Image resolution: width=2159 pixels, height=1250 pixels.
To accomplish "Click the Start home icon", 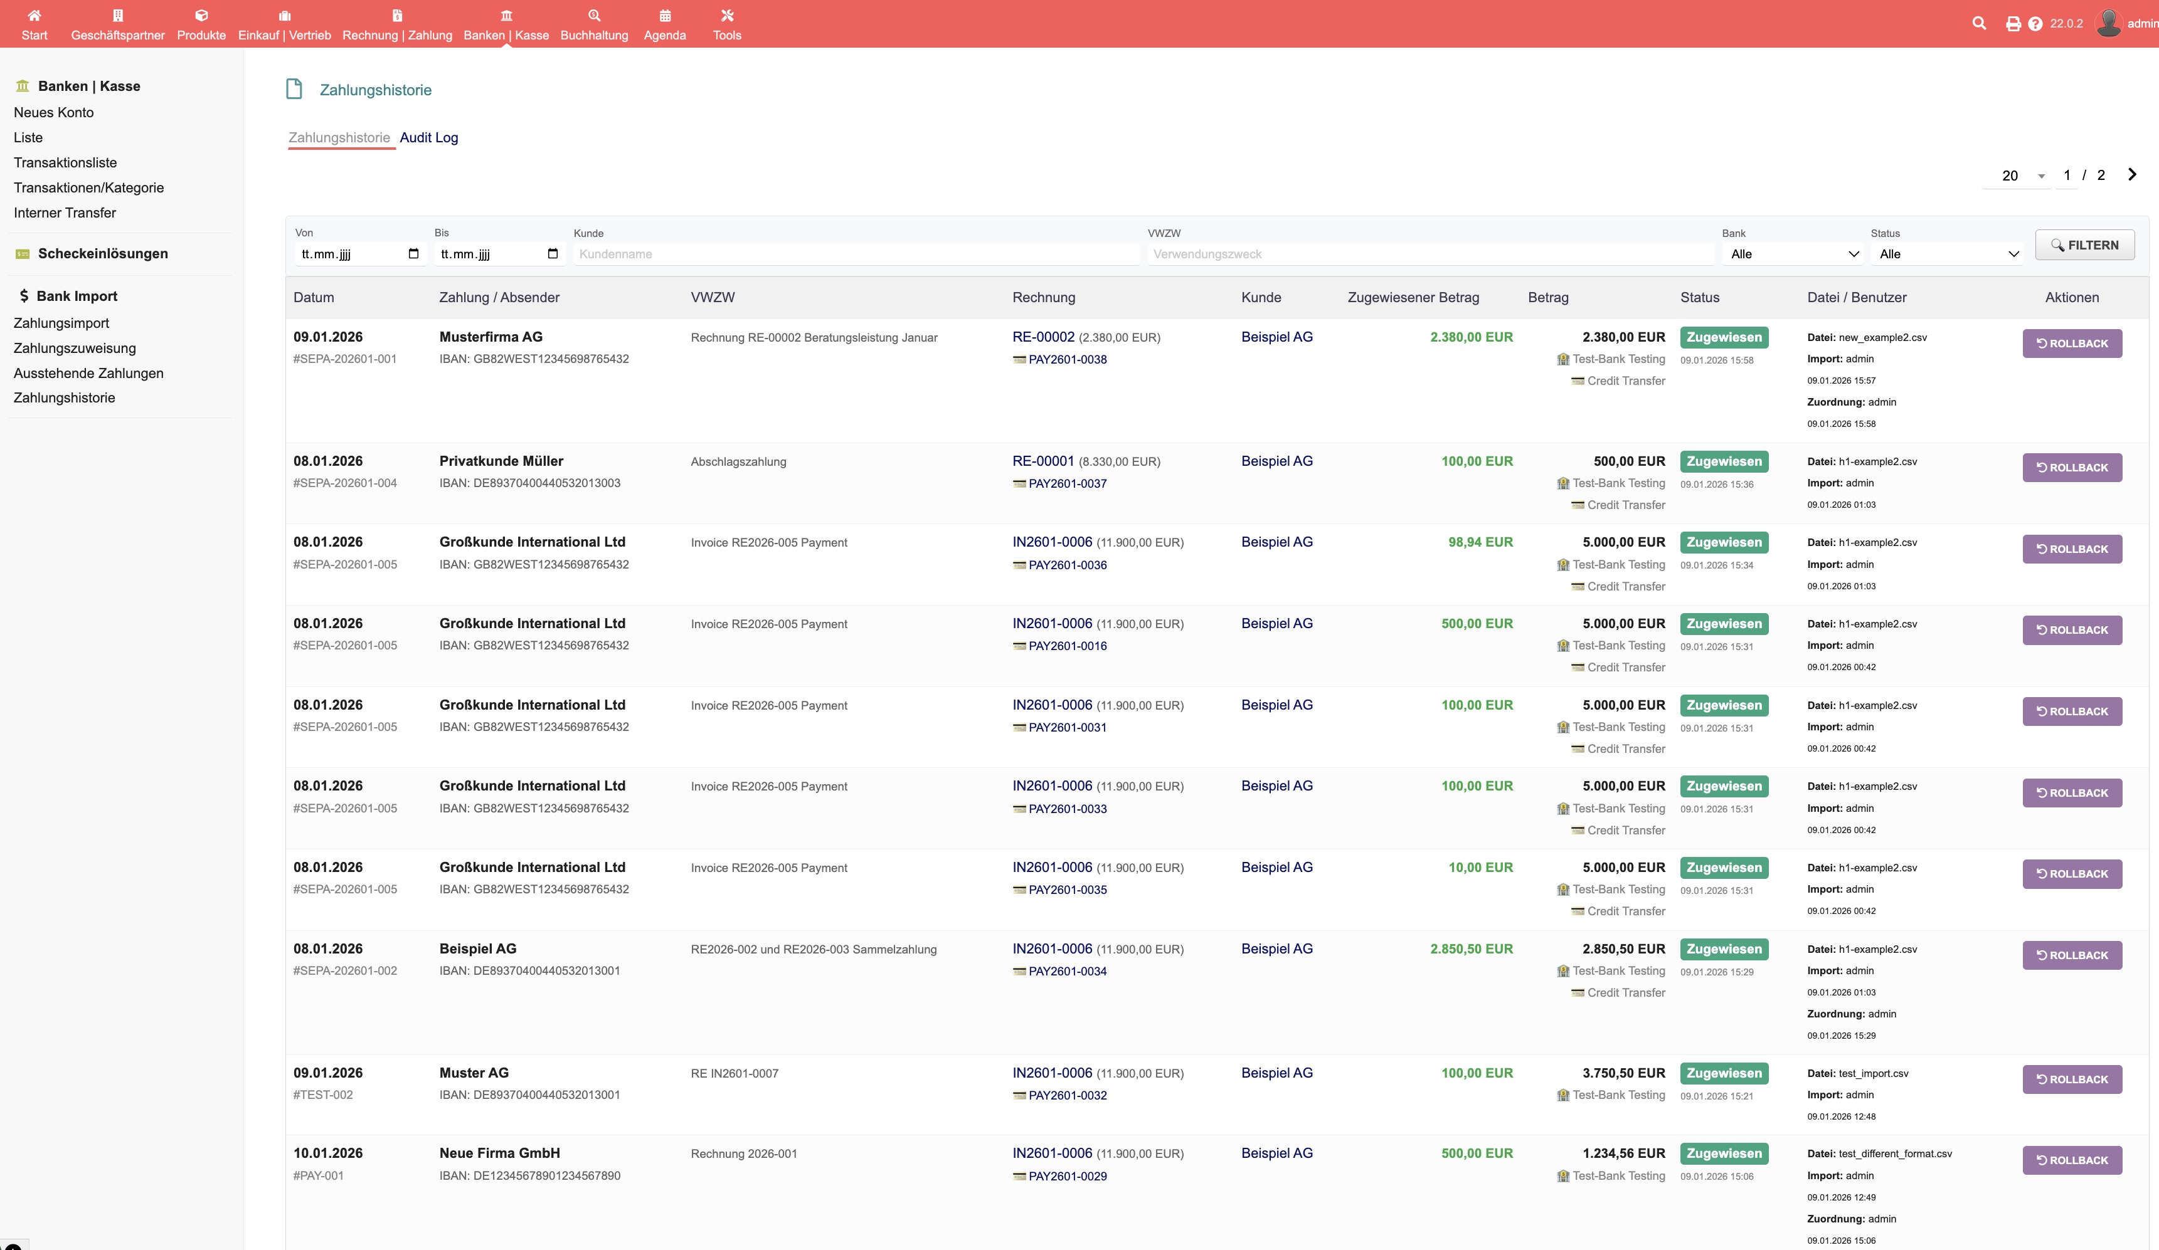I will pyautogui.click(x=34, y=16).
